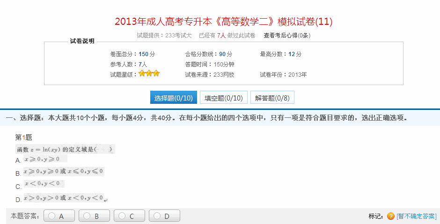Click exam title 2013年成人高考专升本
440x224 pixels.
coord(224,22)
